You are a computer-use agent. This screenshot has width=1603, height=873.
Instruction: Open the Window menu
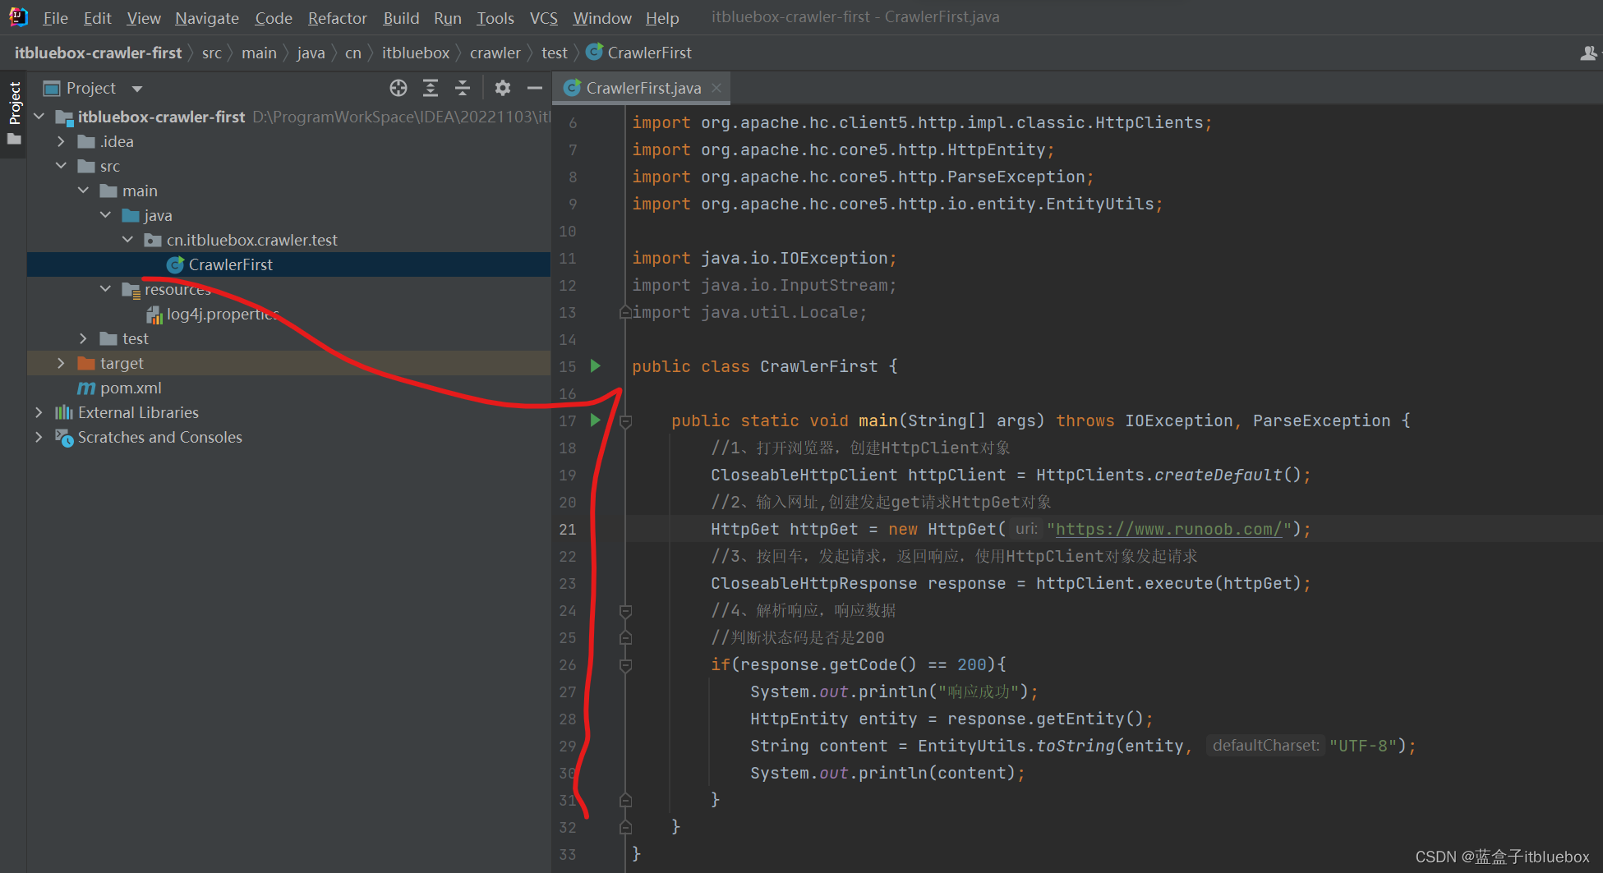click(x=602, y=18)
